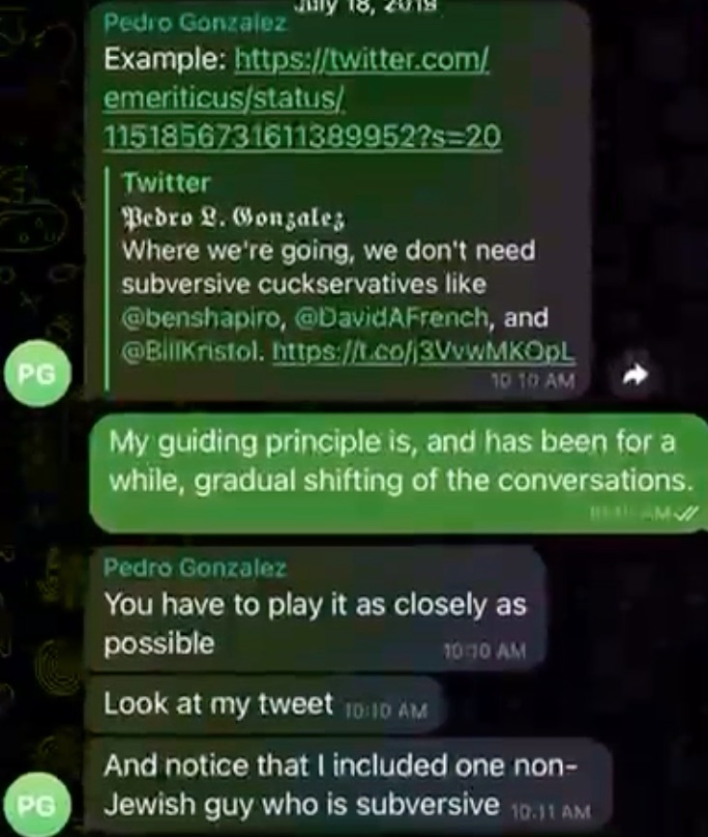Open the t.co/j3VvwMKOpL short link
This screenshot has width=708, height=837.
(x=425, y=351)
